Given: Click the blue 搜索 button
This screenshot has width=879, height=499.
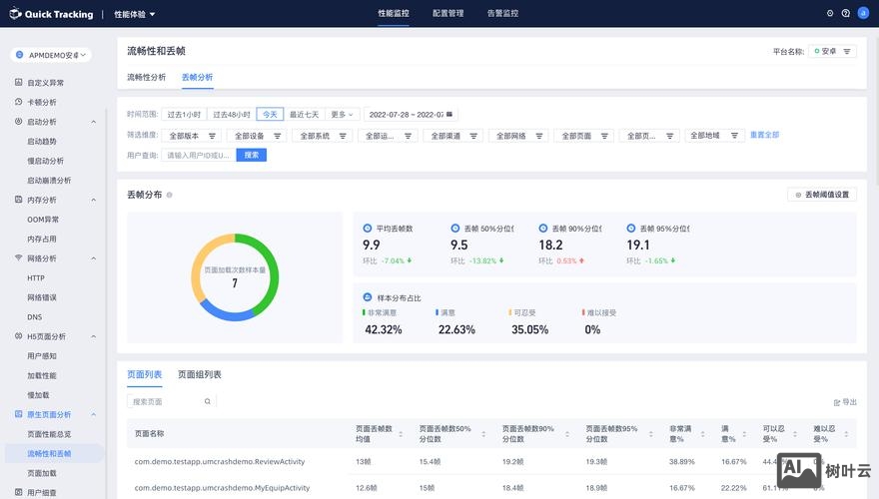Looking at the screenshot, I should [x=252, y=155].
